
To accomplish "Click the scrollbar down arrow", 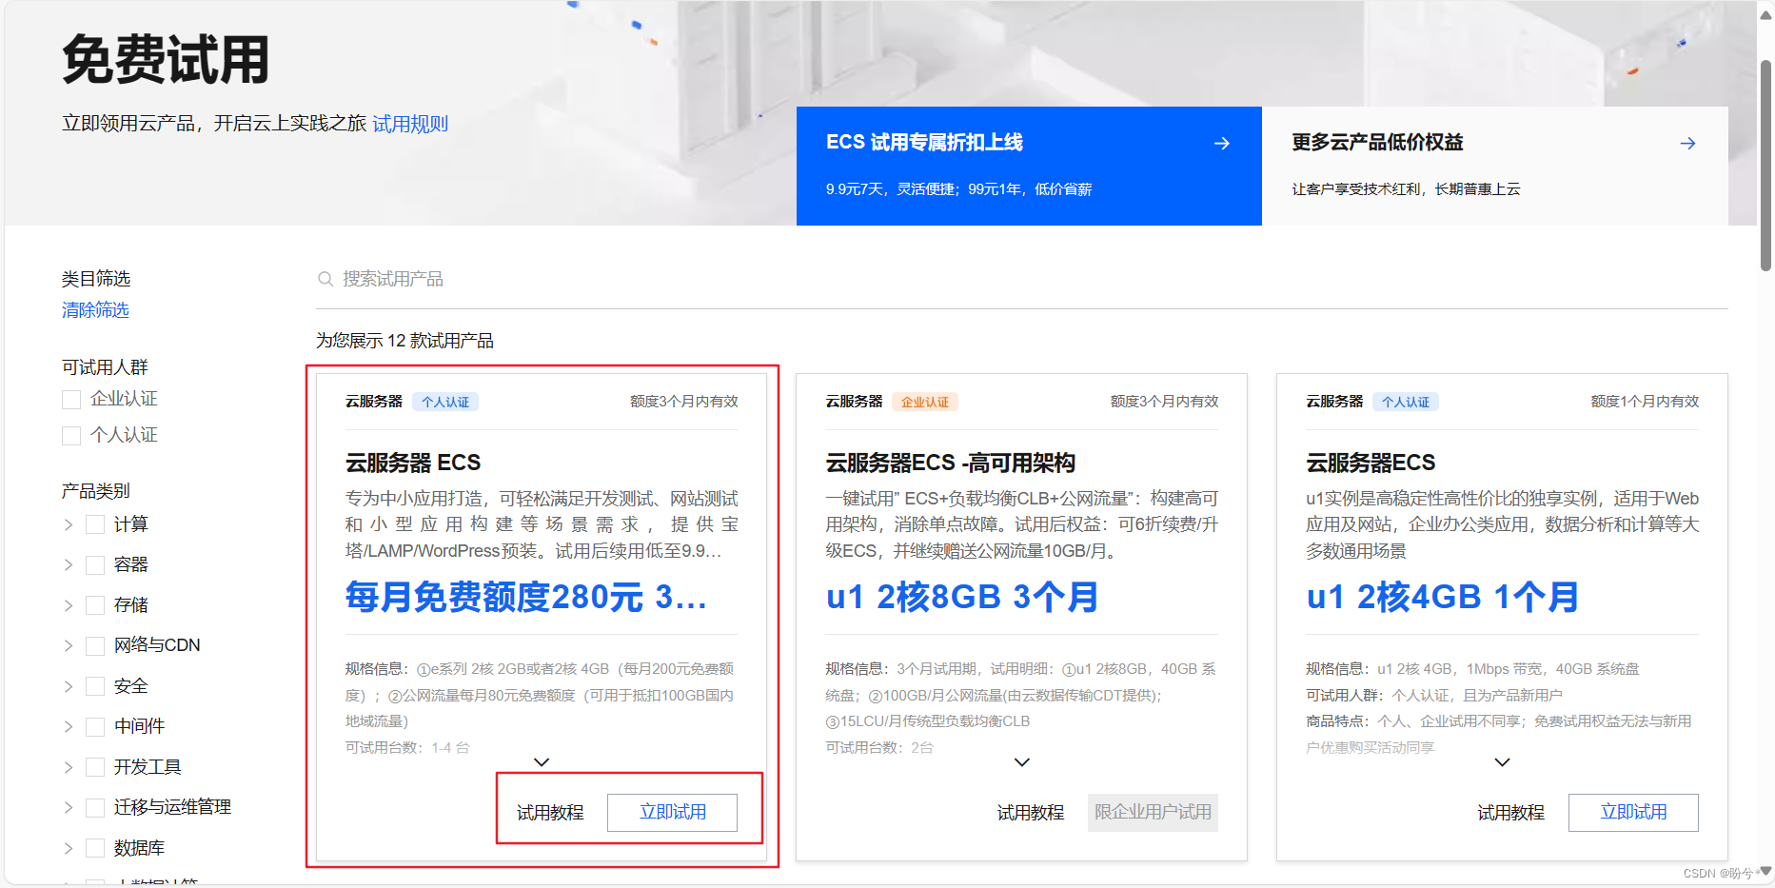I will [1765, 871].
